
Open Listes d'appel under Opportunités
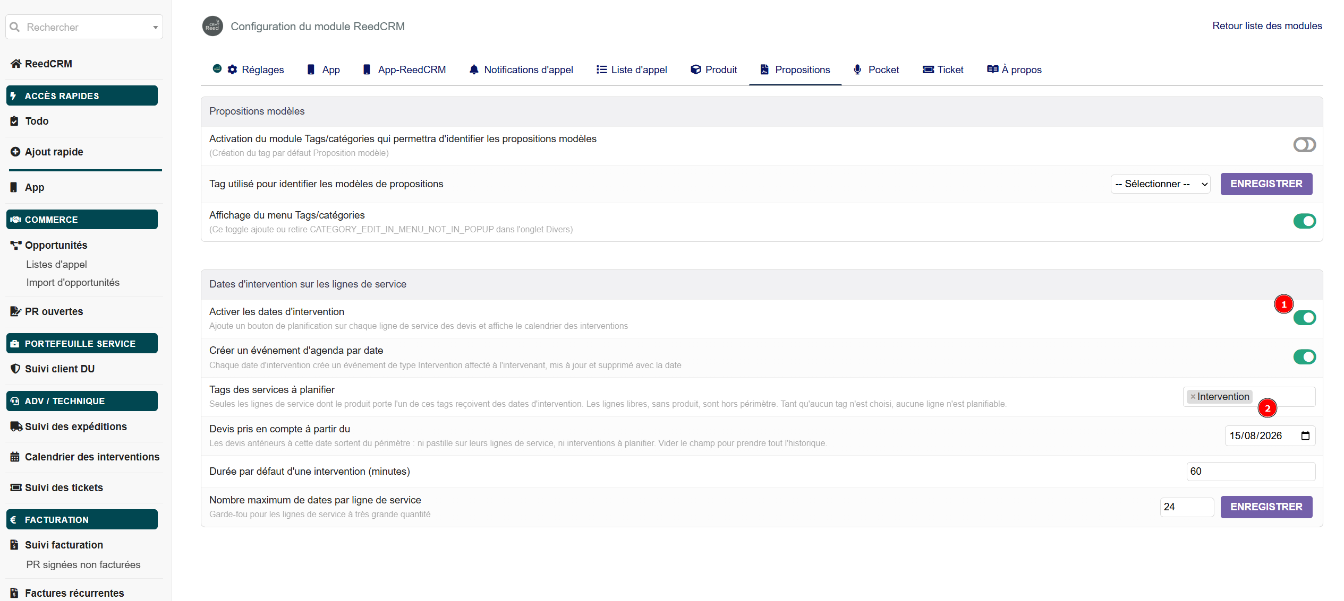[x=56, y=264]
